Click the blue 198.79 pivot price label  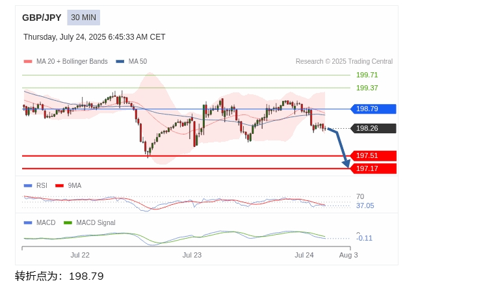[372, 109]
